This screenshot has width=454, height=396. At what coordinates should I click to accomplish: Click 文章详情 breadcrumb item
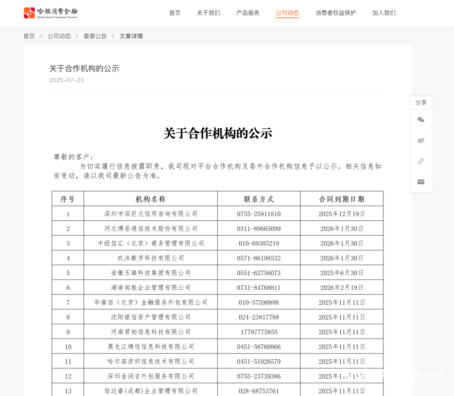131,36
